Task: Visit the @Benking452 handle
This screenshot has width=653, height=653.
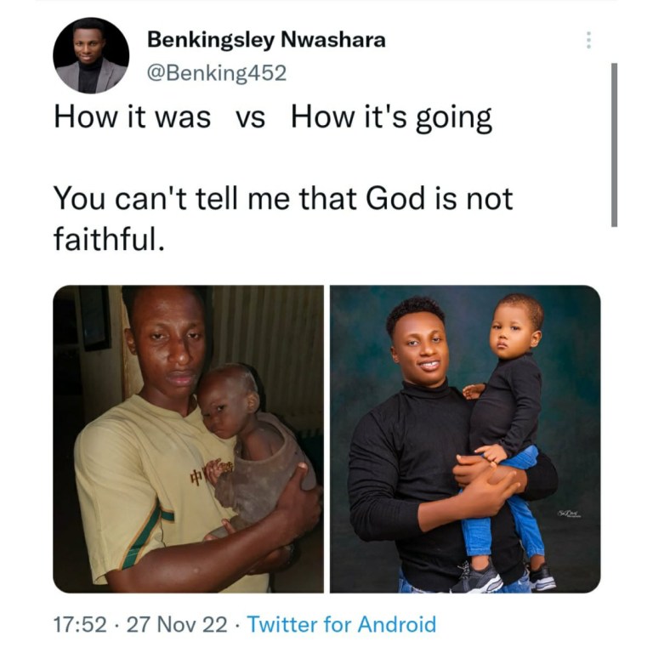Action: 217,73
